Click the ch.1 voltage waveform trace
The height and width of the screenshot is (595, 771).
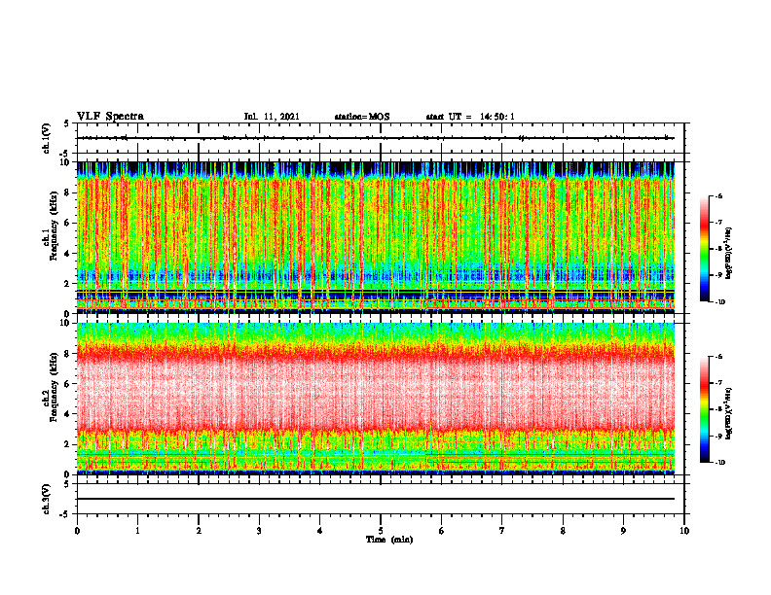click(x=375, y=138)
